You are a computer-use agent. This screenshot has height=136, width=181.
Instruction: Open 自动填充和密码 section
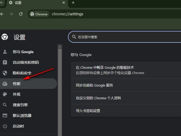[29, 62]
